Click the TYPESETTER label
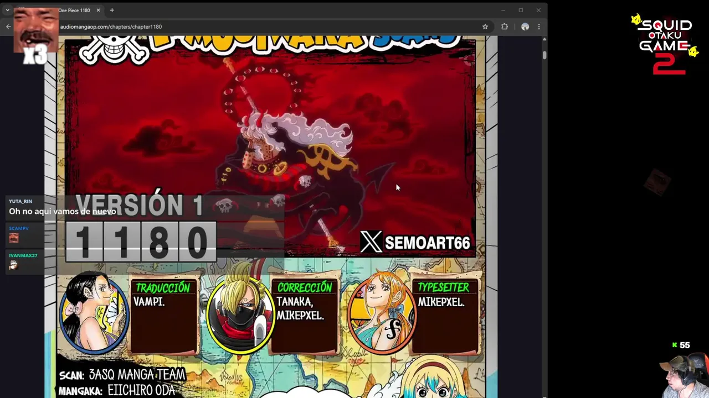Image resolution: width=709 pixels, height=398 pixels. tap(444, 287)
